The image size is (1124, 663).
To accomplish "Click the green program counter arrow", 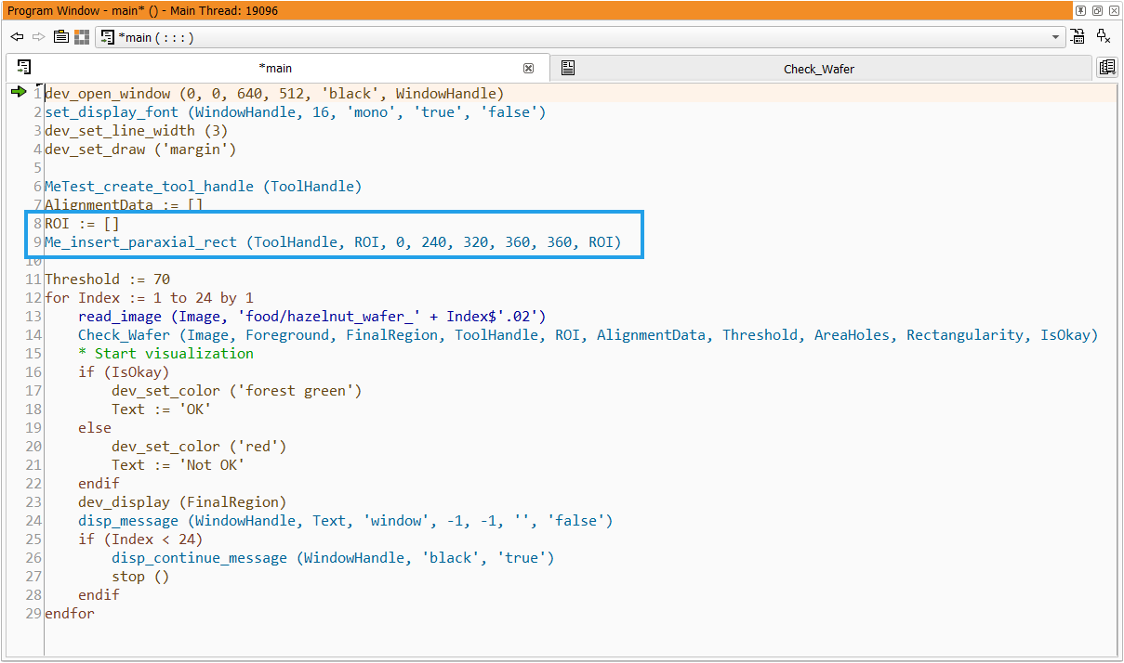I will pos(18,92).
